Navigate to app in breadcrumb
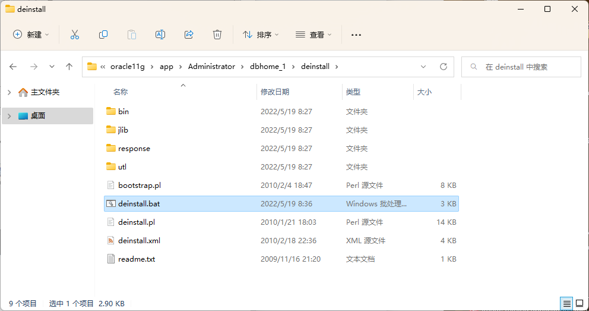The height and width of the screenshot is (311, 589). click(166, 67)
